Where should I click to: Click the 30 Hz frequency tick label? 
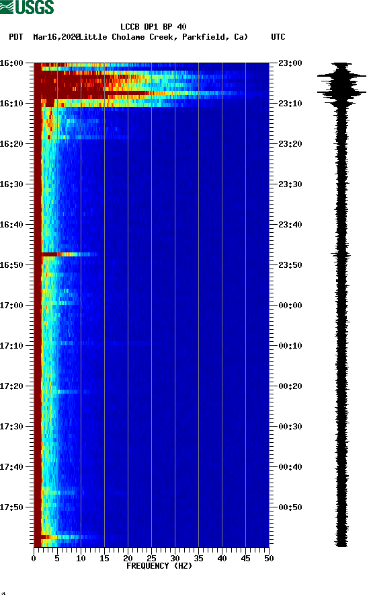[x=175, y=559]
